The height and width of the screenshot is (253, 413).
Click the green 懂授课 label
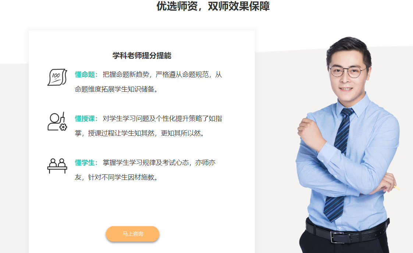click(x=85, y=119)
